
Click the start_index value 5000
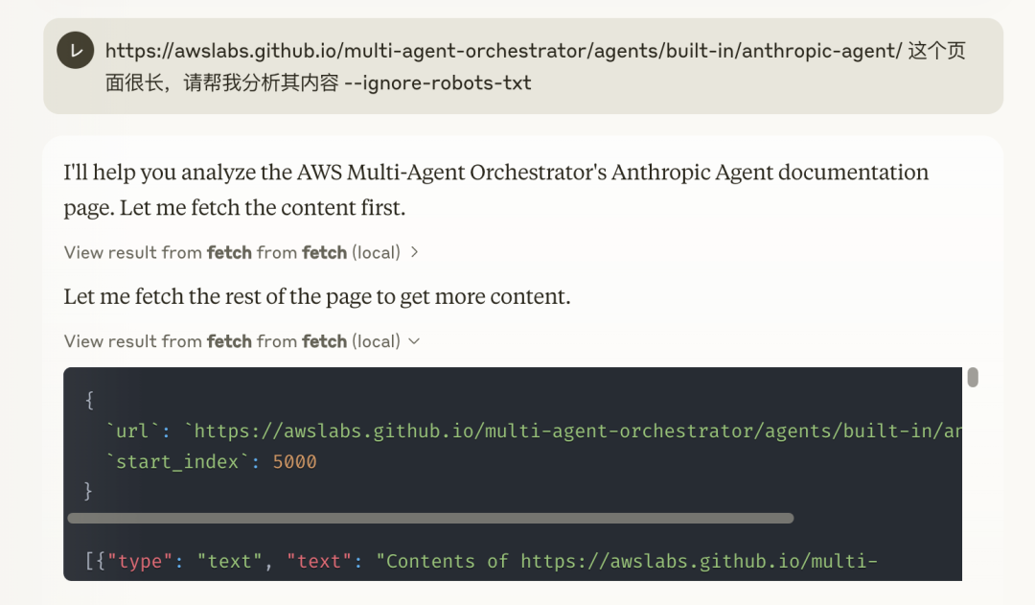[x=294, y=462]
